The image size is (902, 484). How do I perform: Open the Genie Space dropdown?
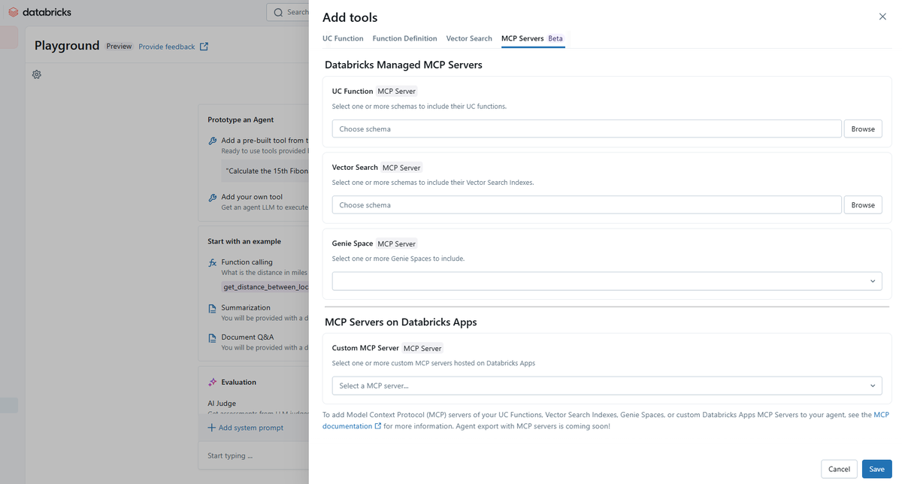607,281
